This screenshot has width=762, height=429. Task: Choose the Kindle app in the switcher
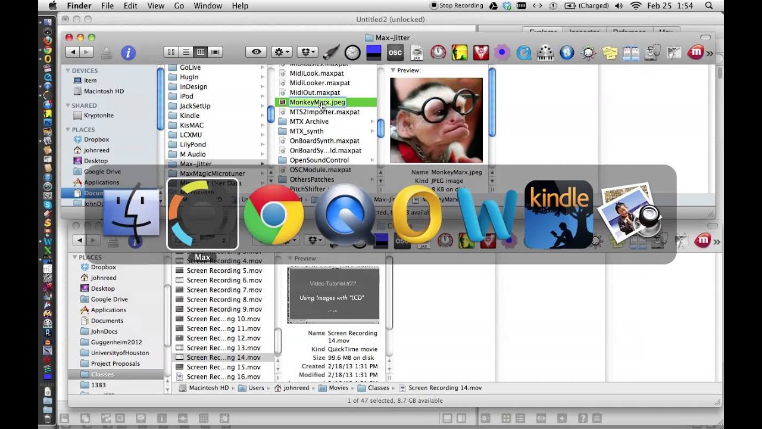click(x=558, y=214)
